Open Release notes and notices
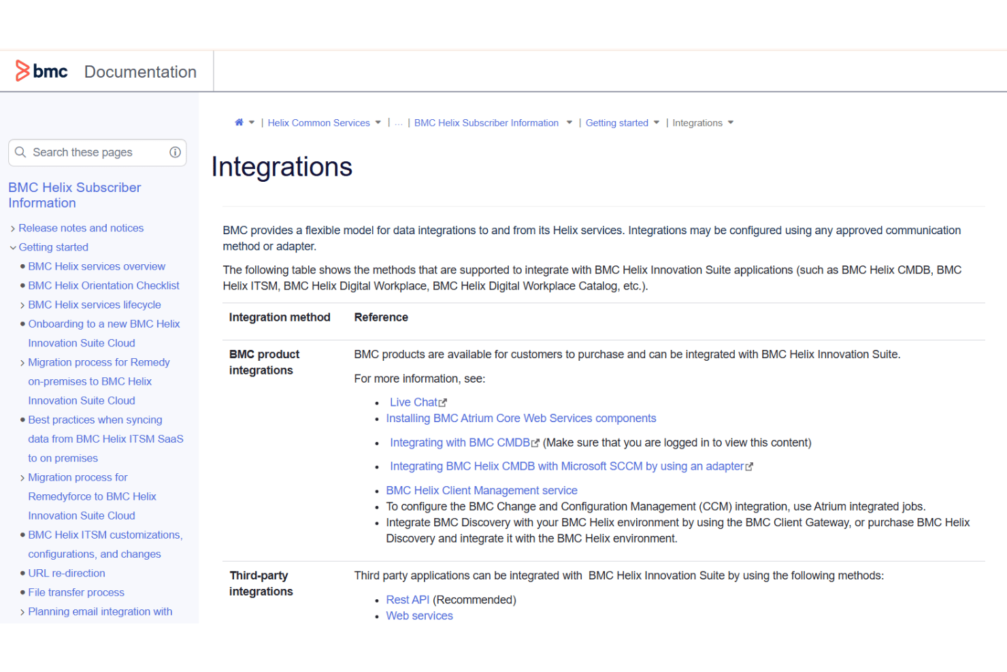 [81, 228]
